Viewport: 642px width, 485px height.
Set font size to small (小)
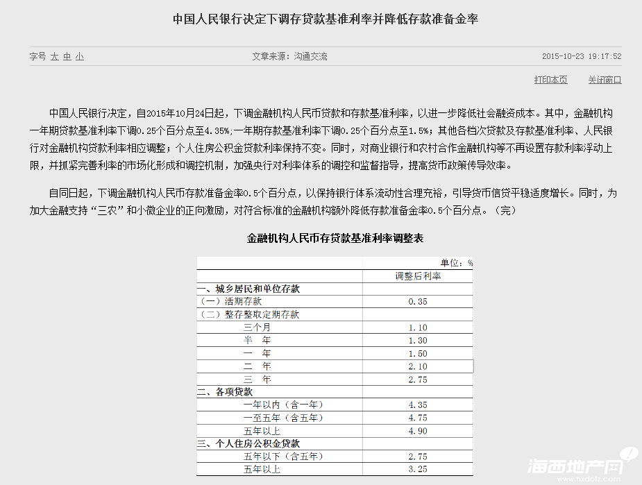[79, 56]
